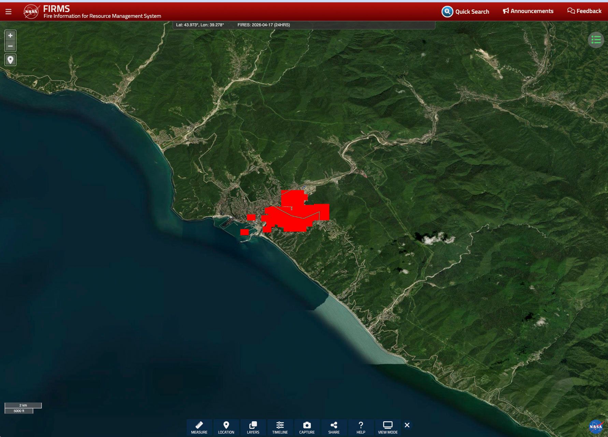
Task: Close the bottom toolbar
Action: tap(407, 425)
